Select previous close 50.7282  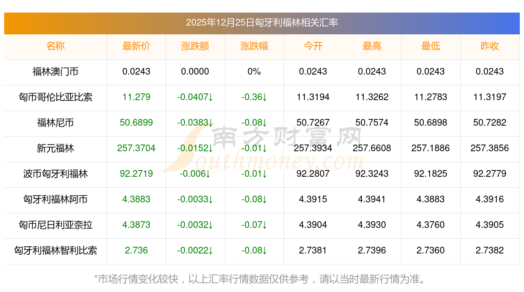490,123
